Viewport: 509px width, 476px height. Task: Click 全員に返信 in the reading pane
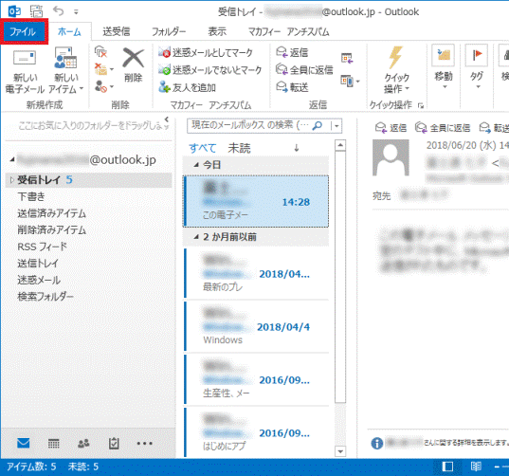coord(443,128)
